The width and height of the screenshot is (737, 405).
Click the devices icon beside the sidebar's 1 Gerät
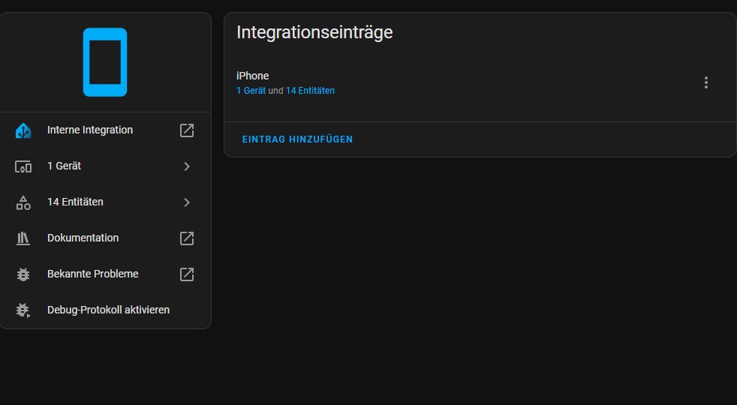(23, 166)
